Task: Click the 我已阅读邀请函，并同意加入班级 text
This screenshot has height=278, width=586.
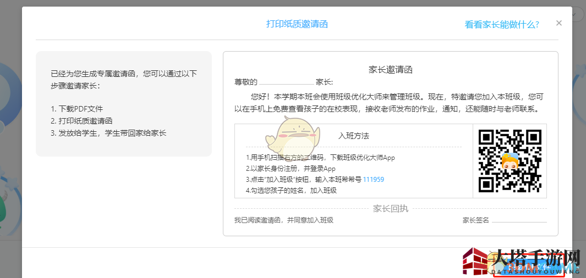Action: click(284, 220)
